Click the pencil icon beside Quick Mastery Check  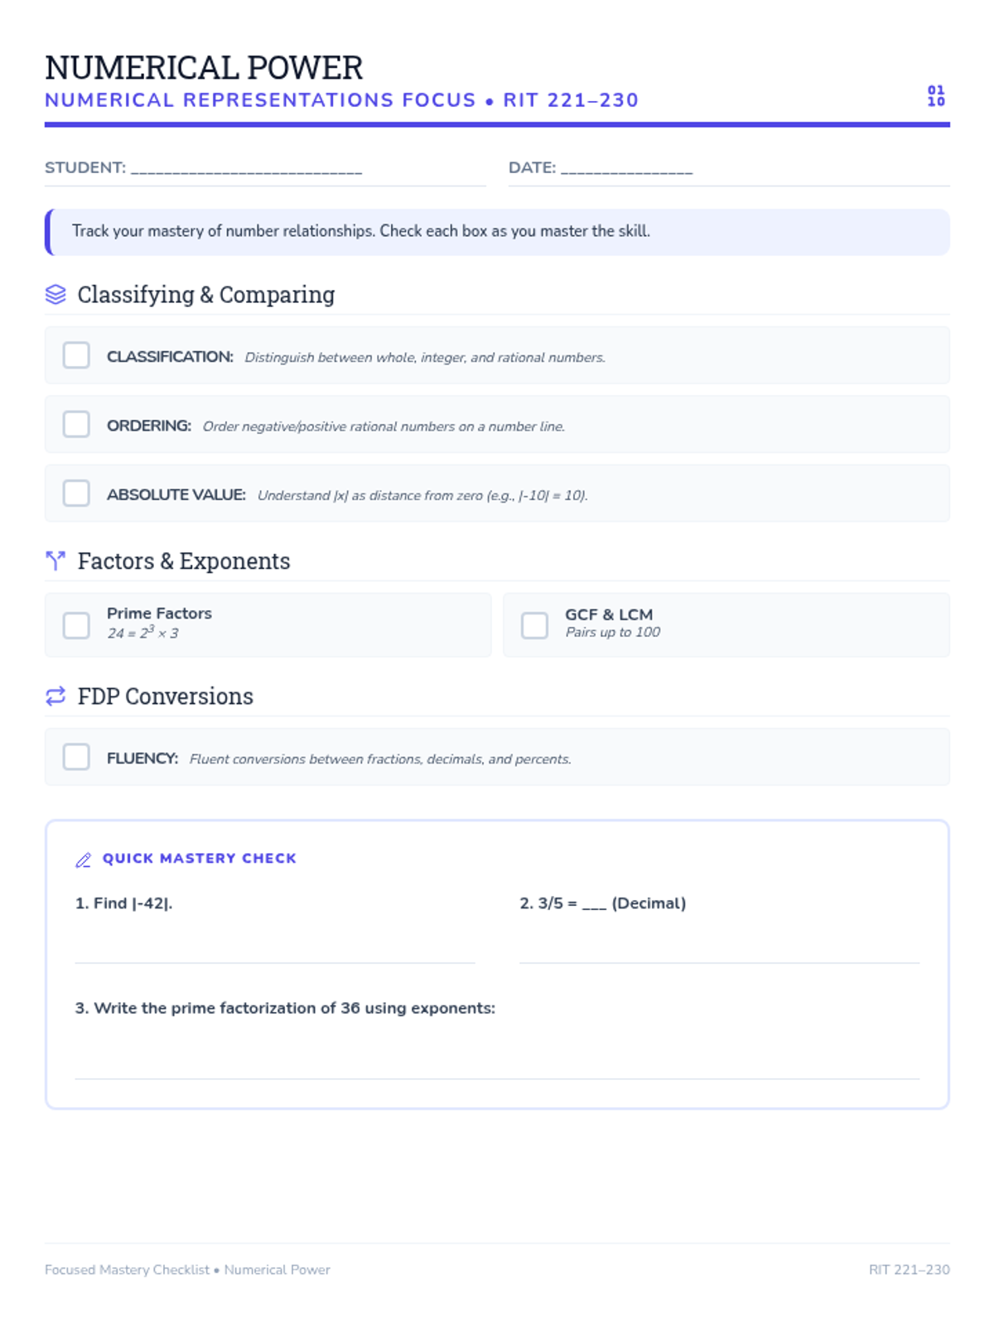coord(84,860)
